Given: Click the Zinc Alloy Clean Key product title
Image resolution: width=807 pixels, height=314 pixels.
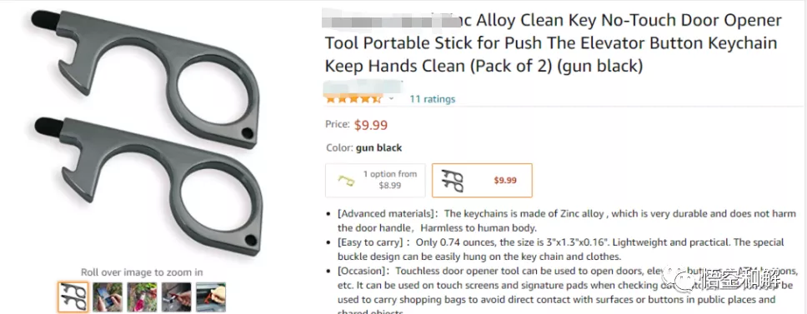Looking at the screenshot, I should (554, 43).
